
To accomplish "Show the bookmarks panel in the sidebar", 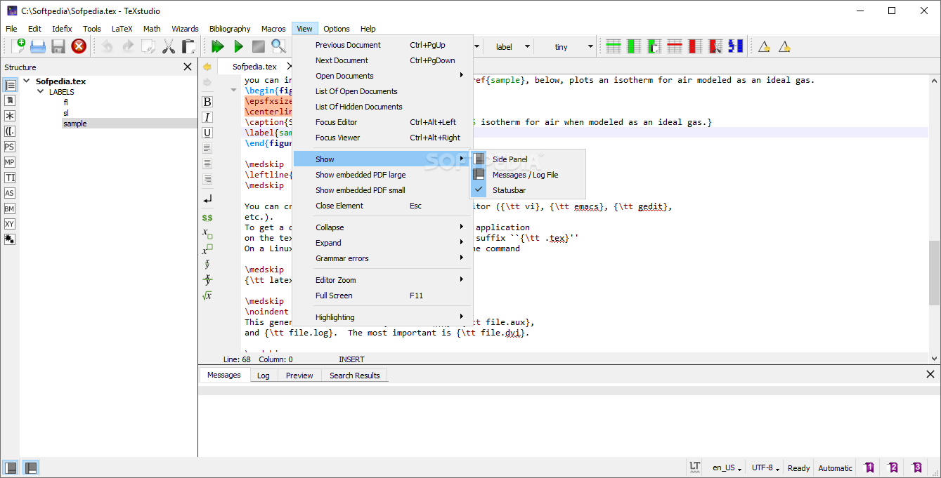I will 10,100.
